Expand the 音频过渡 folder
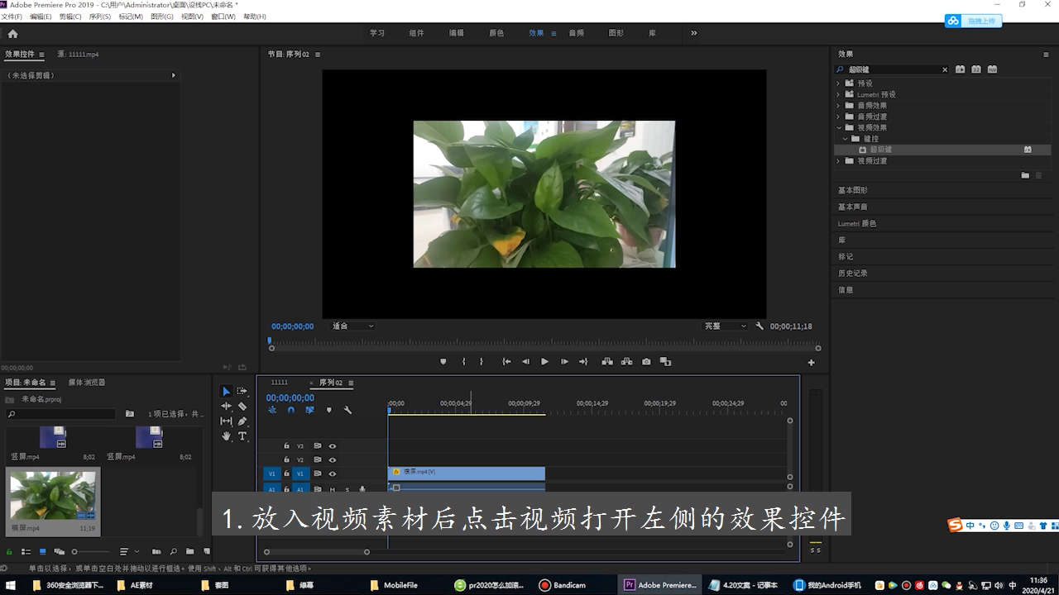The image size is (1059, 595). [838, 117]
